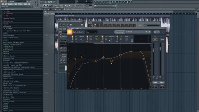Load the previous Nectar preset

[x=146, y=32]
